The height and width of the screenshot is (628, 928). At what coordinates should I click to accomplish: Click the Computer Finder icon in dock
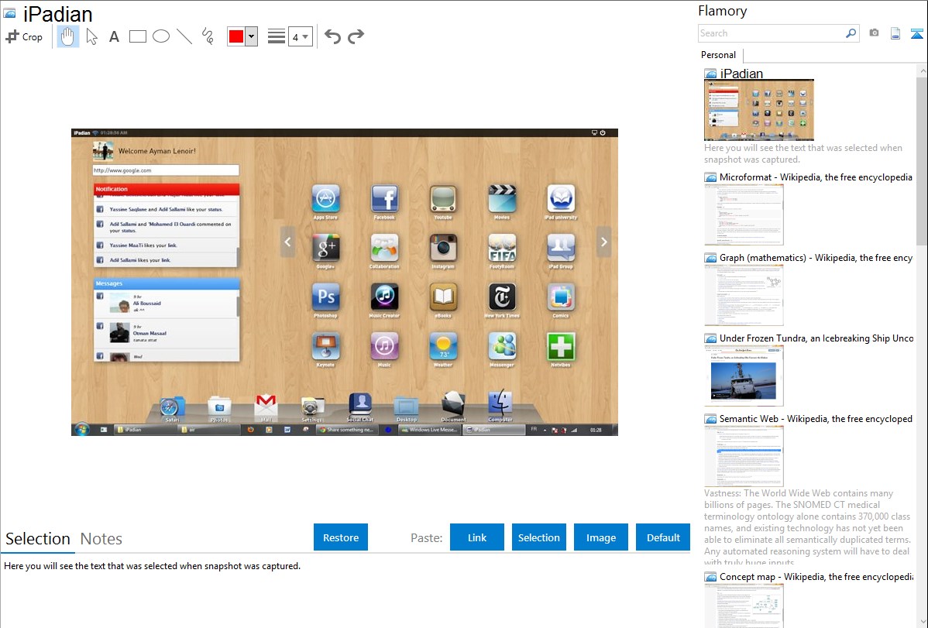tap(500, 403)
